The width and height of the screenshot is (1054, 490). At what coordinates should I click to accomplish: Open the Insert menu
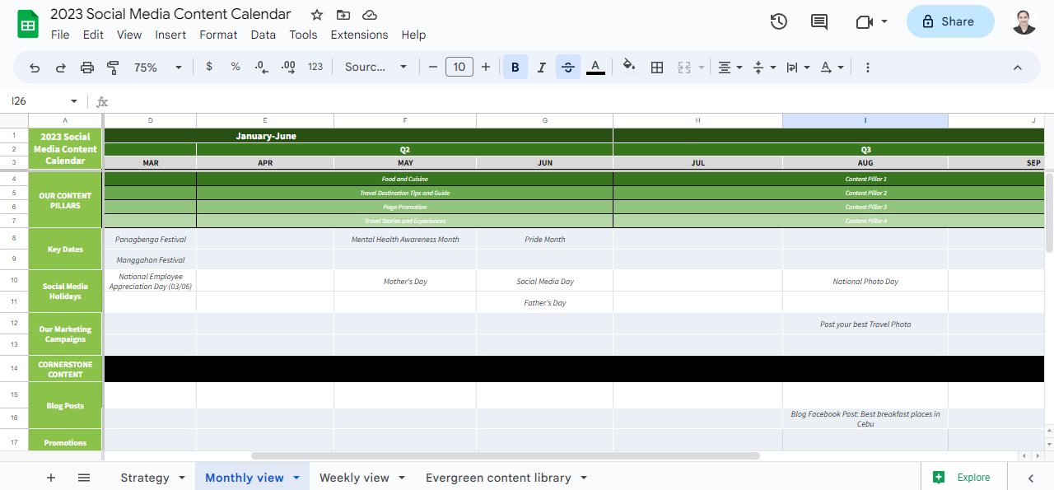(x=170, y=35)
